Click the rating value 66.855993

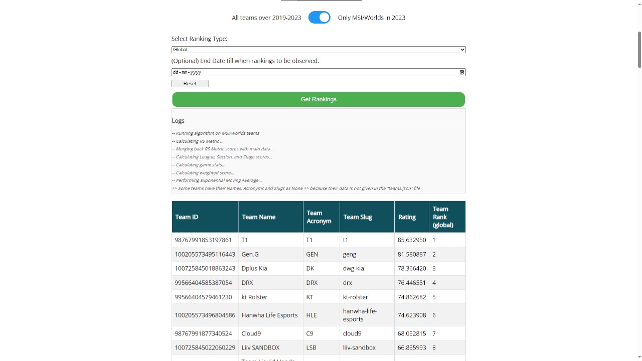coord(412,347)
